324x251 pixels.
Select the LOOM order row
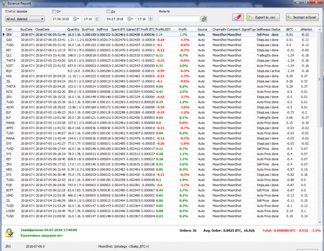(x=158, y=211)
